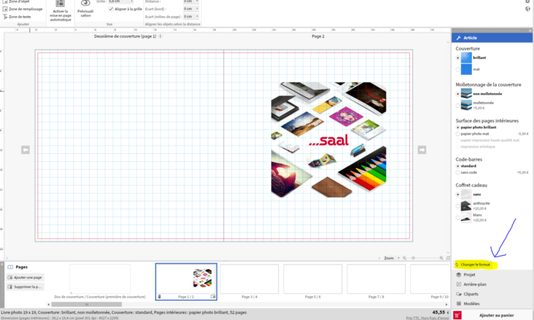Click the zoom out magnifier icon
This screenshot has width=534, height=320.
pos(405,258)
